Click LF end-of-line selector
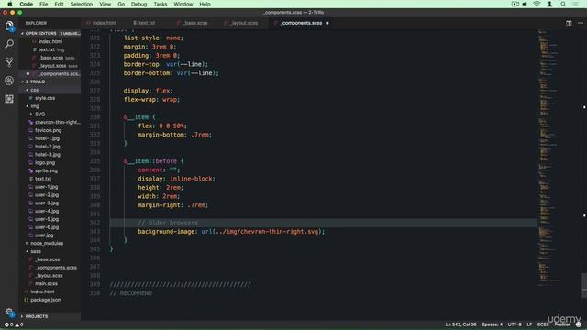The image size is (587, 330). (x=529, y=324)
